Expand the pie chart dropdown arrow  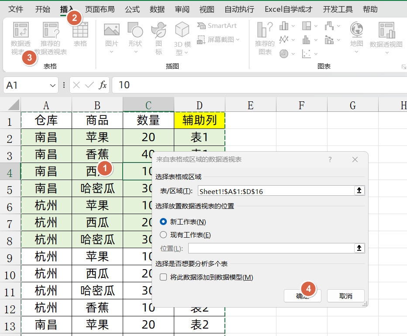point(293,54)
